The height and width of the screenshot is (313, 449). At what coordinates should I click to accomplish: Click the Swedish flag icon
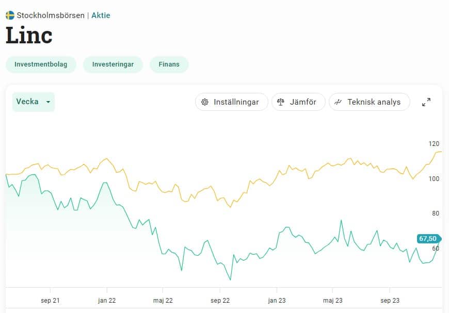click(10, 15)
